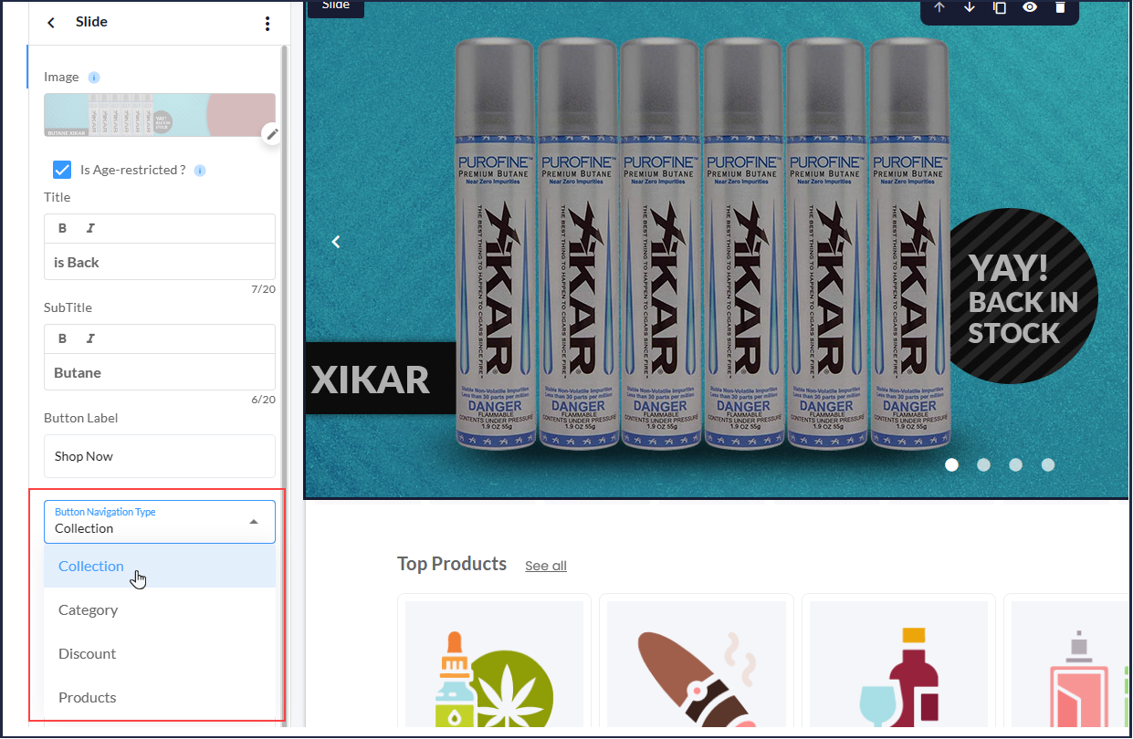Click the Xikar butane banner image
This screenshot has width=1133, height=739.
pyautogui.click(x=717, y=249)
